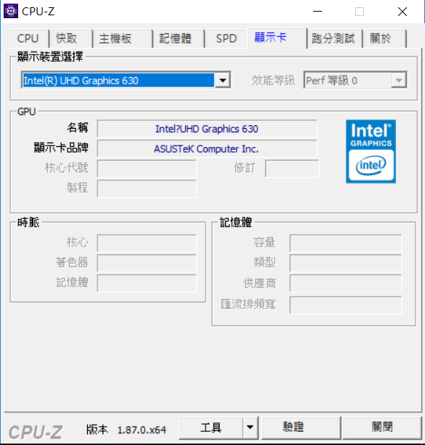Click the empty 核心代號 field
The image size is (425, 445).
147,169
